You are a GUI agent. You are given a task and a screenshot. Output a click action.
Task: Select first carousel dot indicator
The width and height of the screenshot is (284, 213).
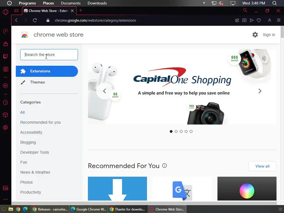coord(171,131)
